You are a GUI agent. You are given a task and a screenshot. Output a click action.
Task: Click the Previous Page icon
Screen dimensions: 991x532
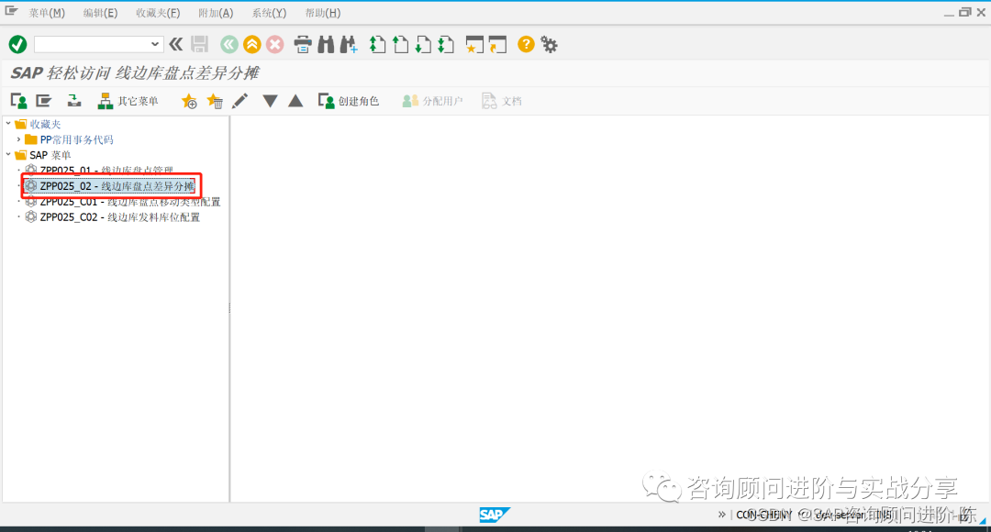click(401, 44)
